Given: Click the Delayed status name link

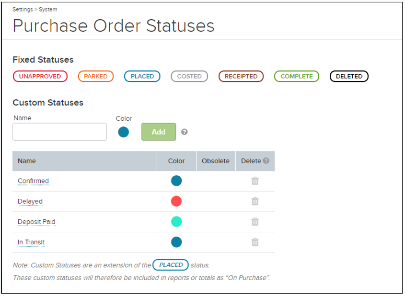Looking at the screenshot, I should coord(30,201).
